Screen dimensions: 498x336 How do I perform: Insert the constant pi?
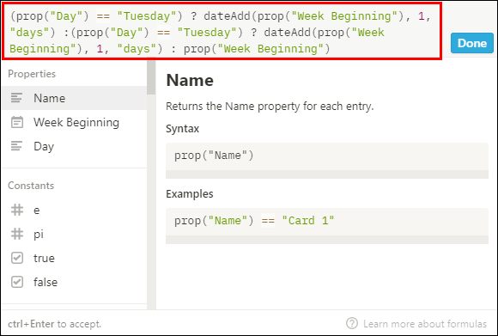pyautogui.click(x=75, y=234)
